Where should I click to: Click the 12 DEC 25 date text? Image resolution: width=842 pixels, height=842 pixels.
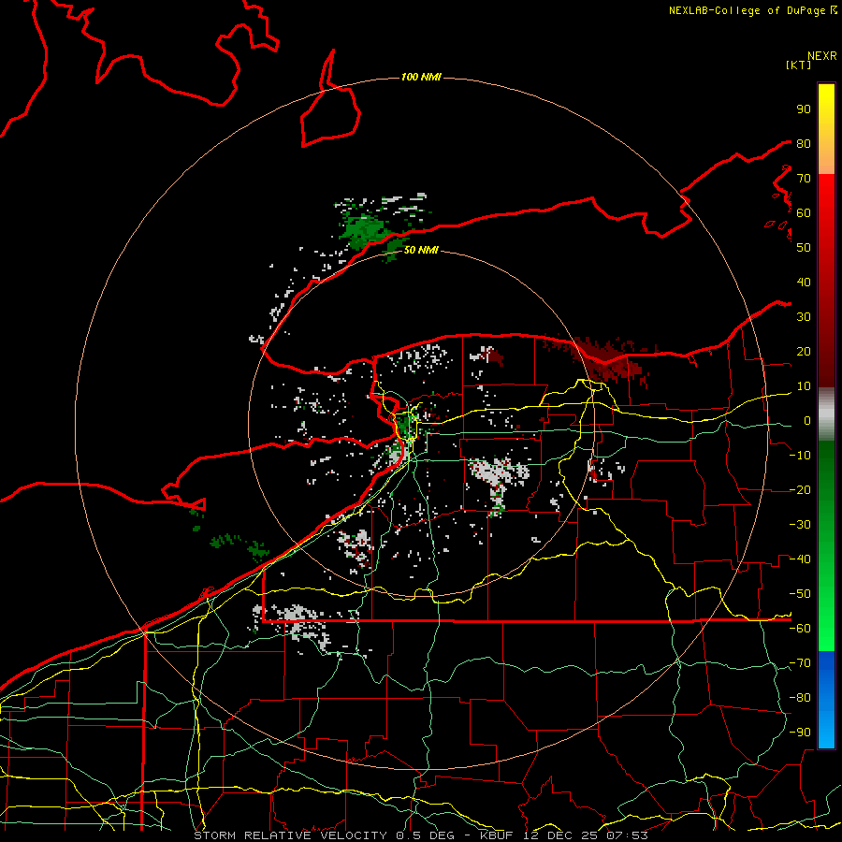(x=560, y=835)
